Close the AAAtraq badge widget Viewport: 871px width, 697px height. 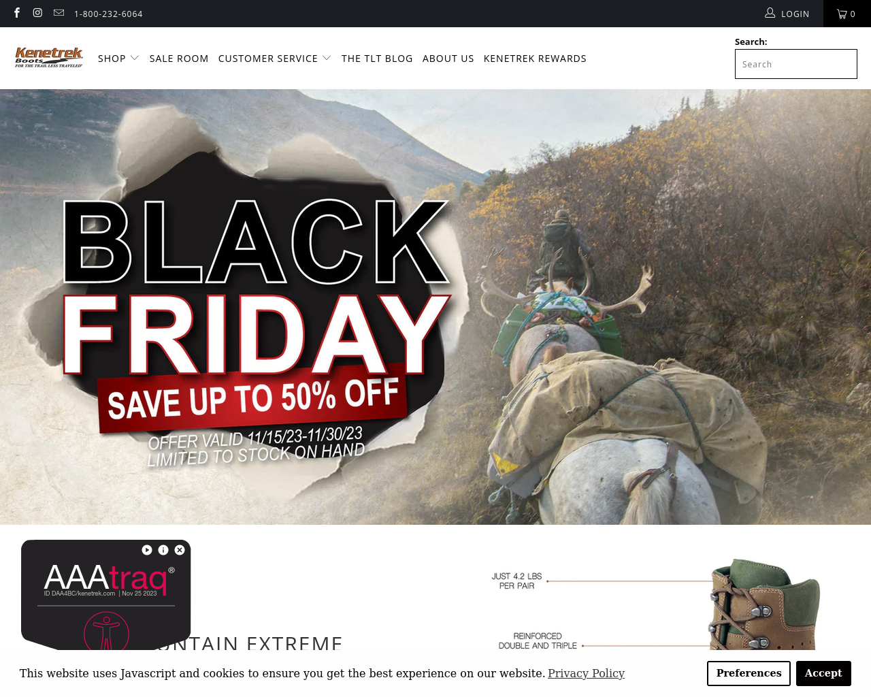[x=180, y=550]
